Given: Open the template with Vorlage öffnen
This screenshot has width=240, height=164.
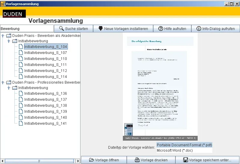Looking at the screenshot, I should tap(104, 160).
